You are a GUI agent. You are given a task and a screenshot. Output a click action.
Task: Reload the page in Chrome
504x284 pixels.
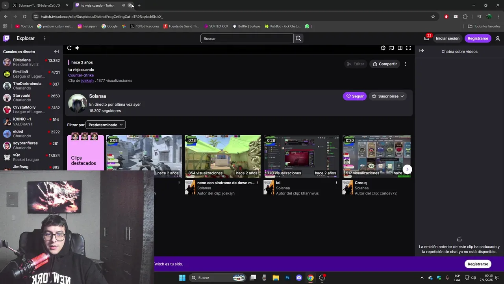[24, 17]
